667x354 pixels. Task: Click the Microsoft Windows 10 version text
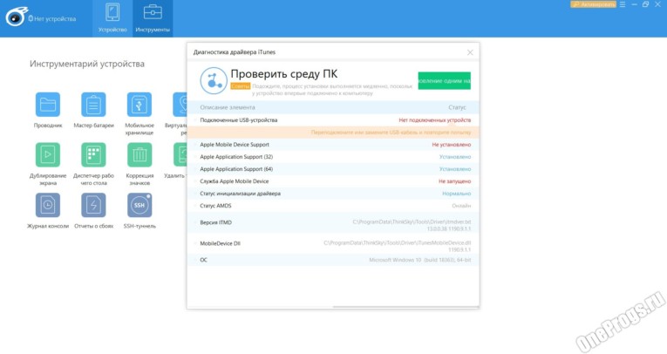(420, 260)
